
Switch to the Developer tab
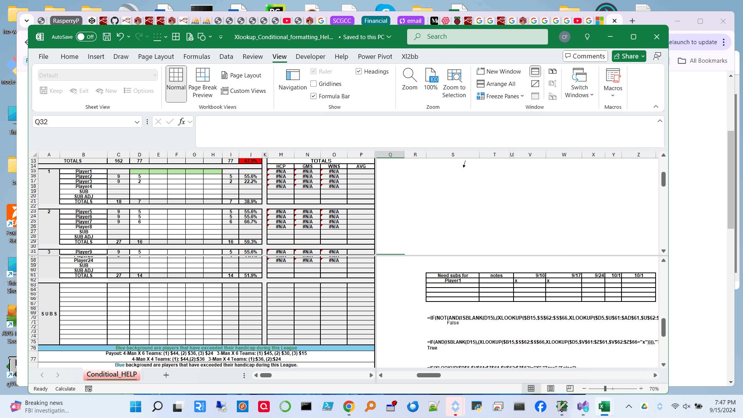coord(310,57)
